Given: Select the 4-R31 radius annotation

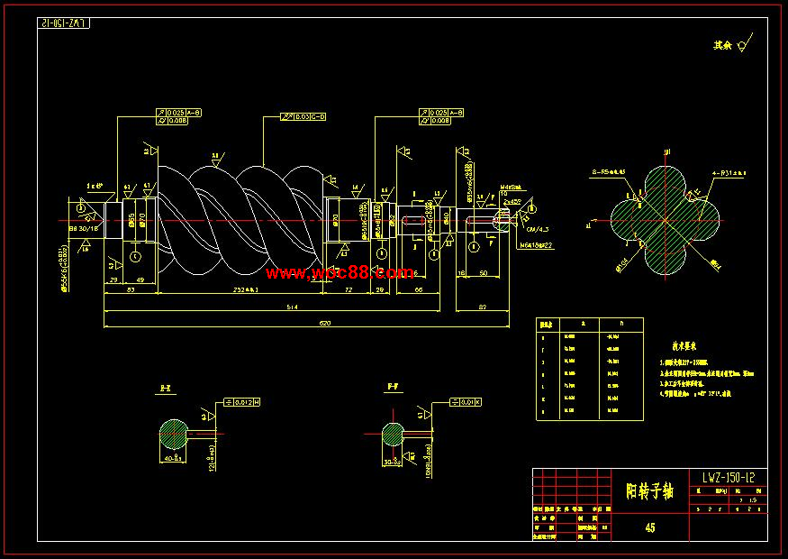Looking at the screenshot, I should click(x=729, y=174).
